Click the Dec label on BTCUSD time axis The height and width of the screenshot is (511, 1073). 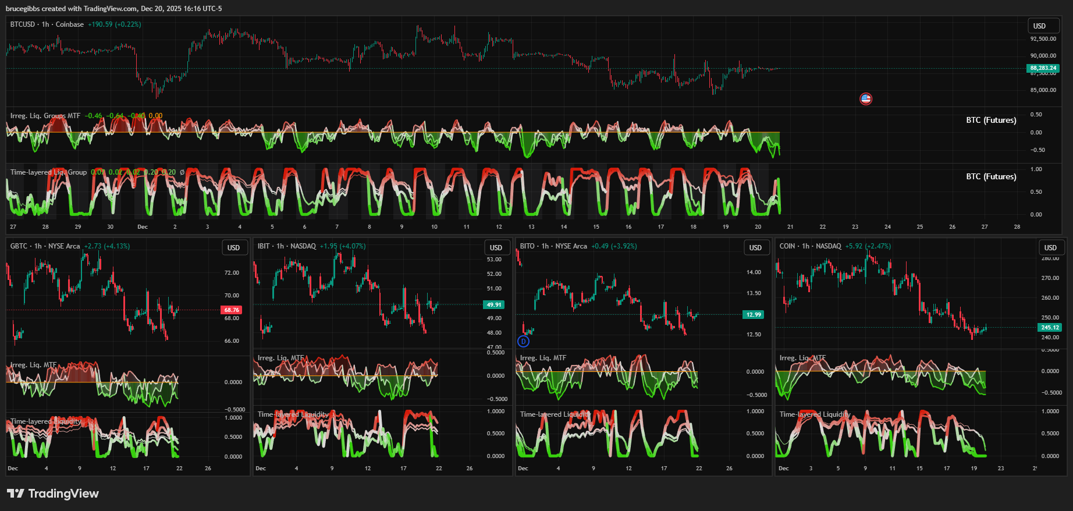click(143, 227)
